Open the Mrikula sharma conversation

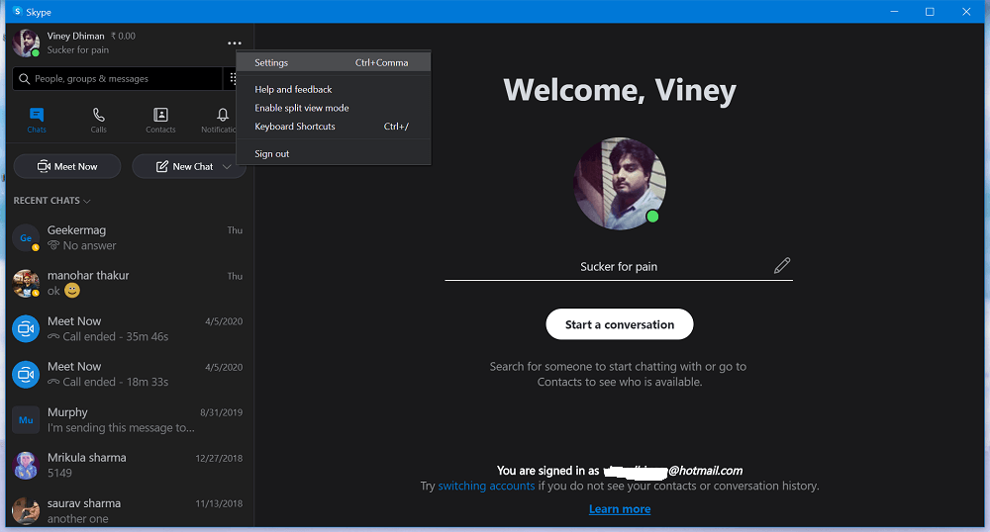pos(129,465)
